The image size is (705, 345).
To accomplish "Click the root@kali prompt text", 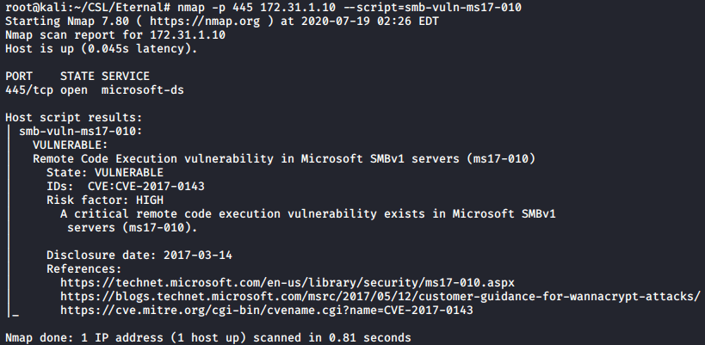I will point(31,7).
